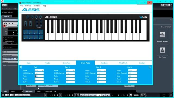Click the Stop button in Cubase transport
174x98 pixels.
click(99, 95)
